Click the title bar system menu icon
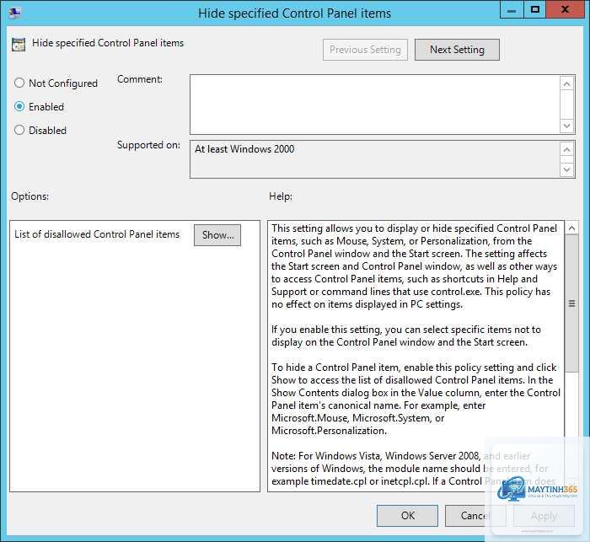The height and width of the screenshot is (542, 590). [x=14, y=13]
